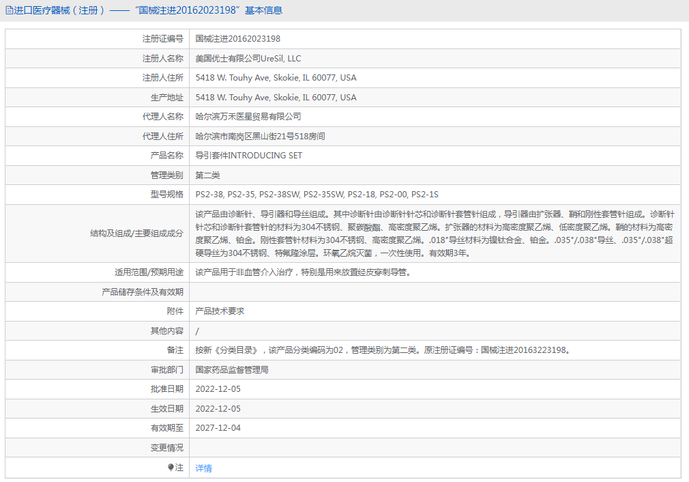Click the 产品技术要求 attachment value
The width and height of the screenshot is (689, 482).
tap(220, 311)
